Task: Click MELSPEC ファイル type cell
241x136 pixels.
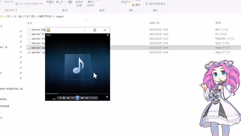Action: point(225,39)
